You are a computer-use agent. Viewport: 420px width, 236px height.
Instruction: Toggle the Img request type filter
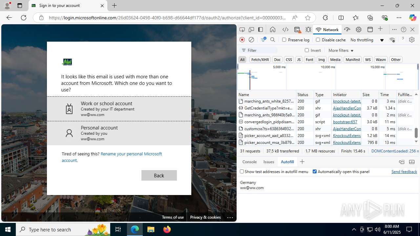click(x=322, y=60)
